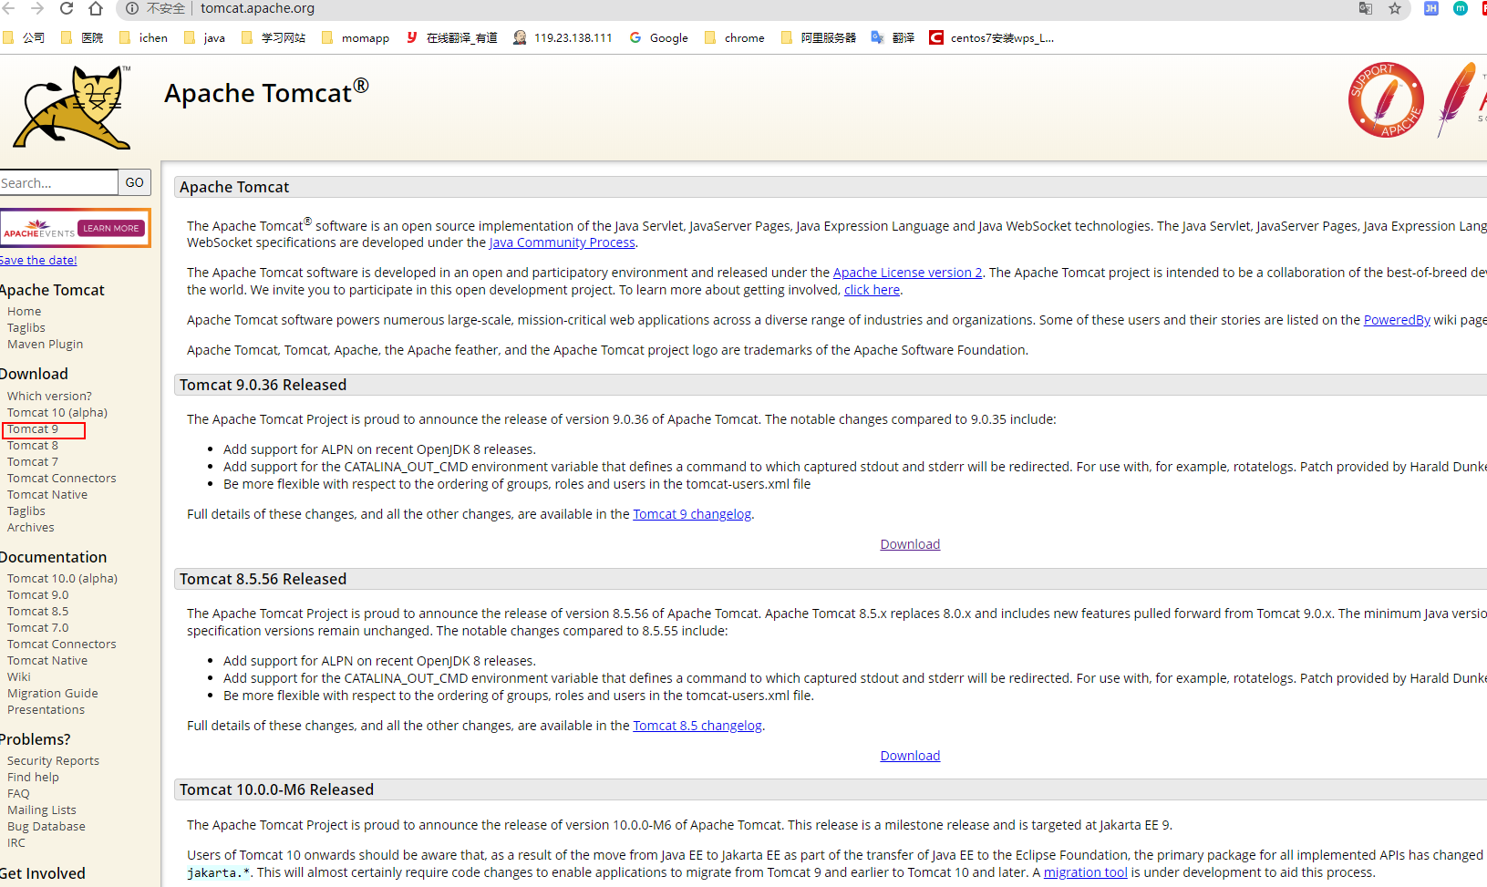
Task: Click the Support Apache donation badge
Action: tap(1385, 99)
